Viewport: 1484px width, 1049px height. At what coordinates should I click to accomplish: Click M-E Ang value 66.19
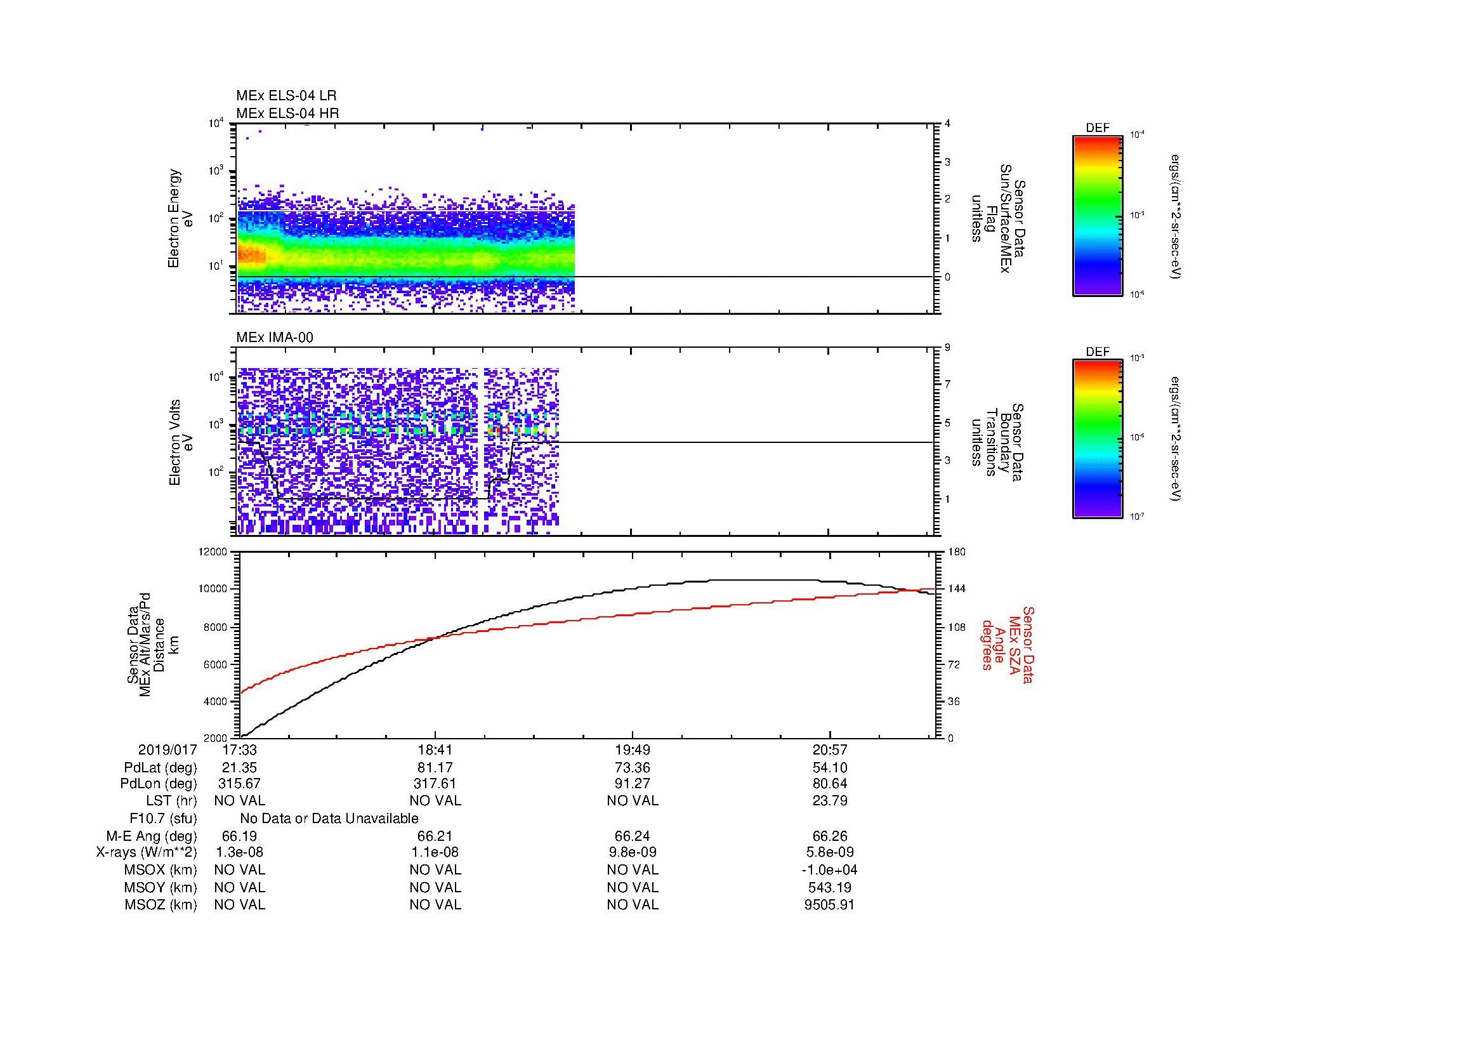[240, 836]
